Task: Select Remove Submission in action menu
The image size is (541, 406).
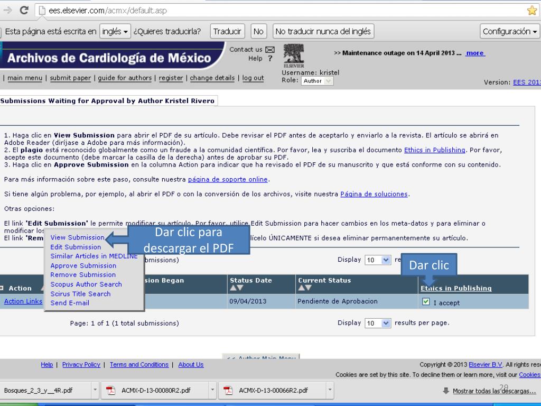Action: tap(83, 275)
